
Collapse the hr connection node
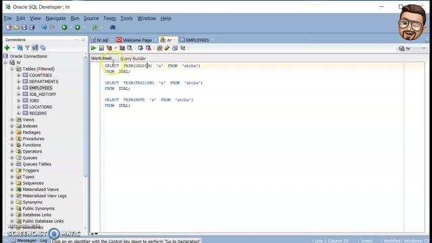5,63
